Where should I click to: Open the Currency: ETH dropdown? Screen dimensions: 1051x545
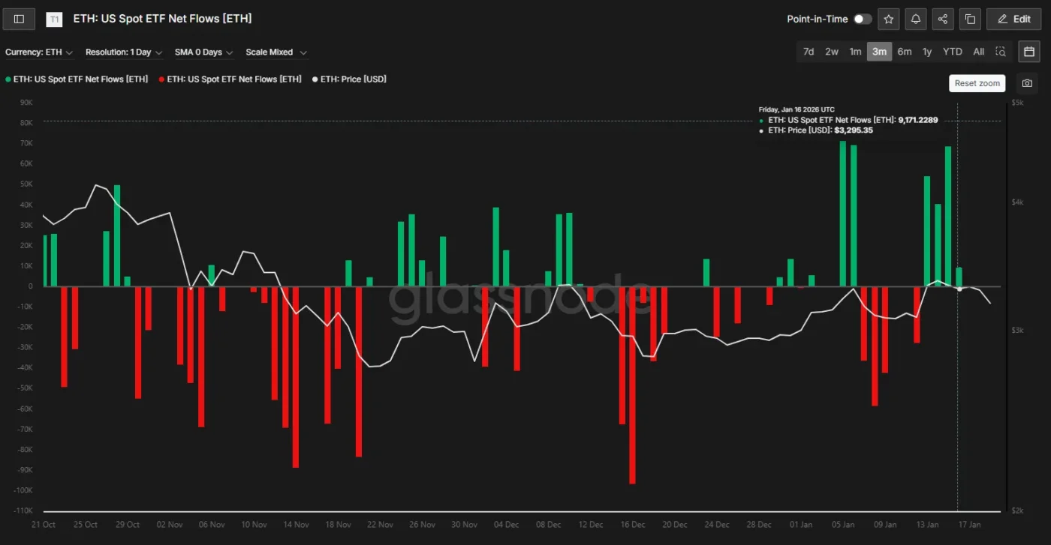pos(39,52)
